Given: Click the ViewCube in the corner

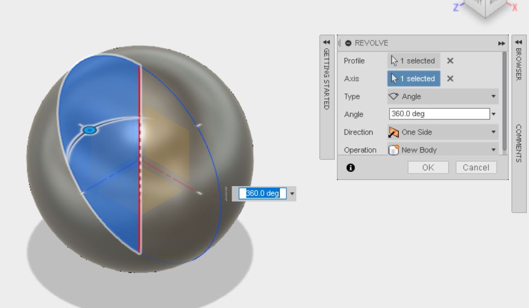Looking at the screenshot, I should (486, 8).
